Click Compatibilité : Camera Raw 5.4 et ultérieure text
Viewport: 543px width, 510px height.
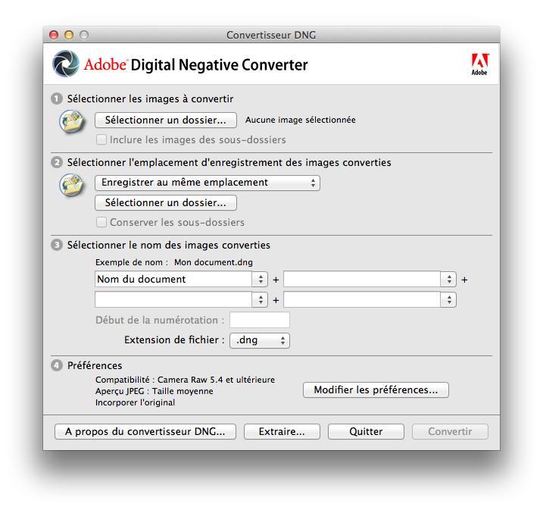coord(185,380)
